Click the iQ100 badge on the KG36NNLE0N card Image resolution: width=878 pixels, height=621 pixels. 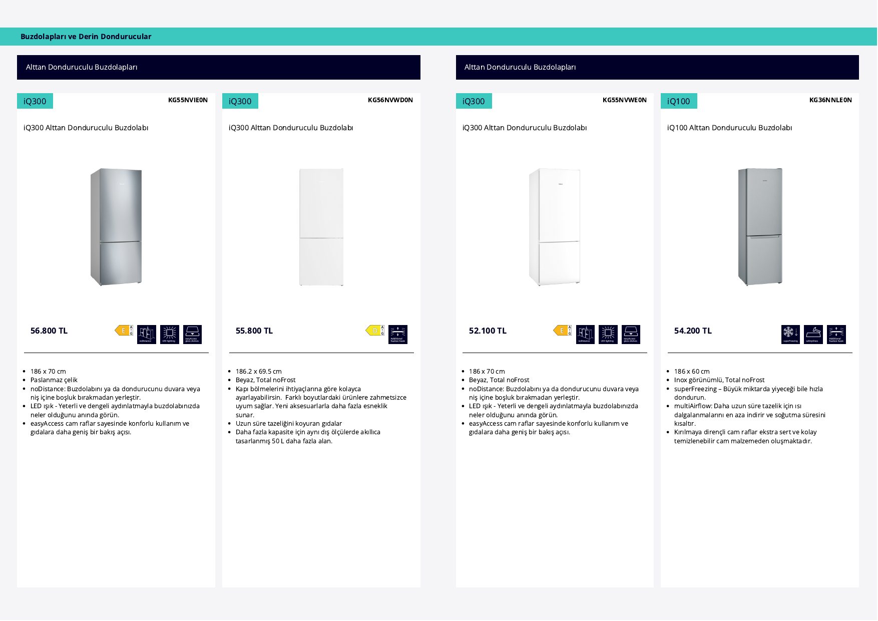679,101
